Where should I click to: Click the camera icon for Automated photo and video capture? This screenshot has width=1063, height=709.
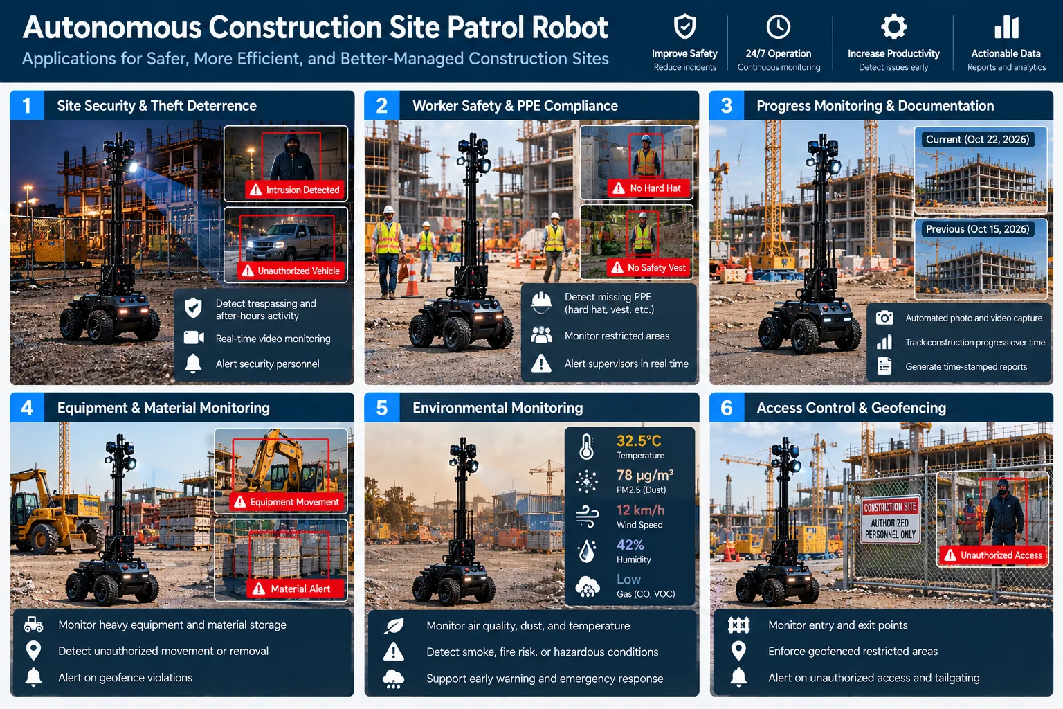pyautogui.click(x=884, y=318)
